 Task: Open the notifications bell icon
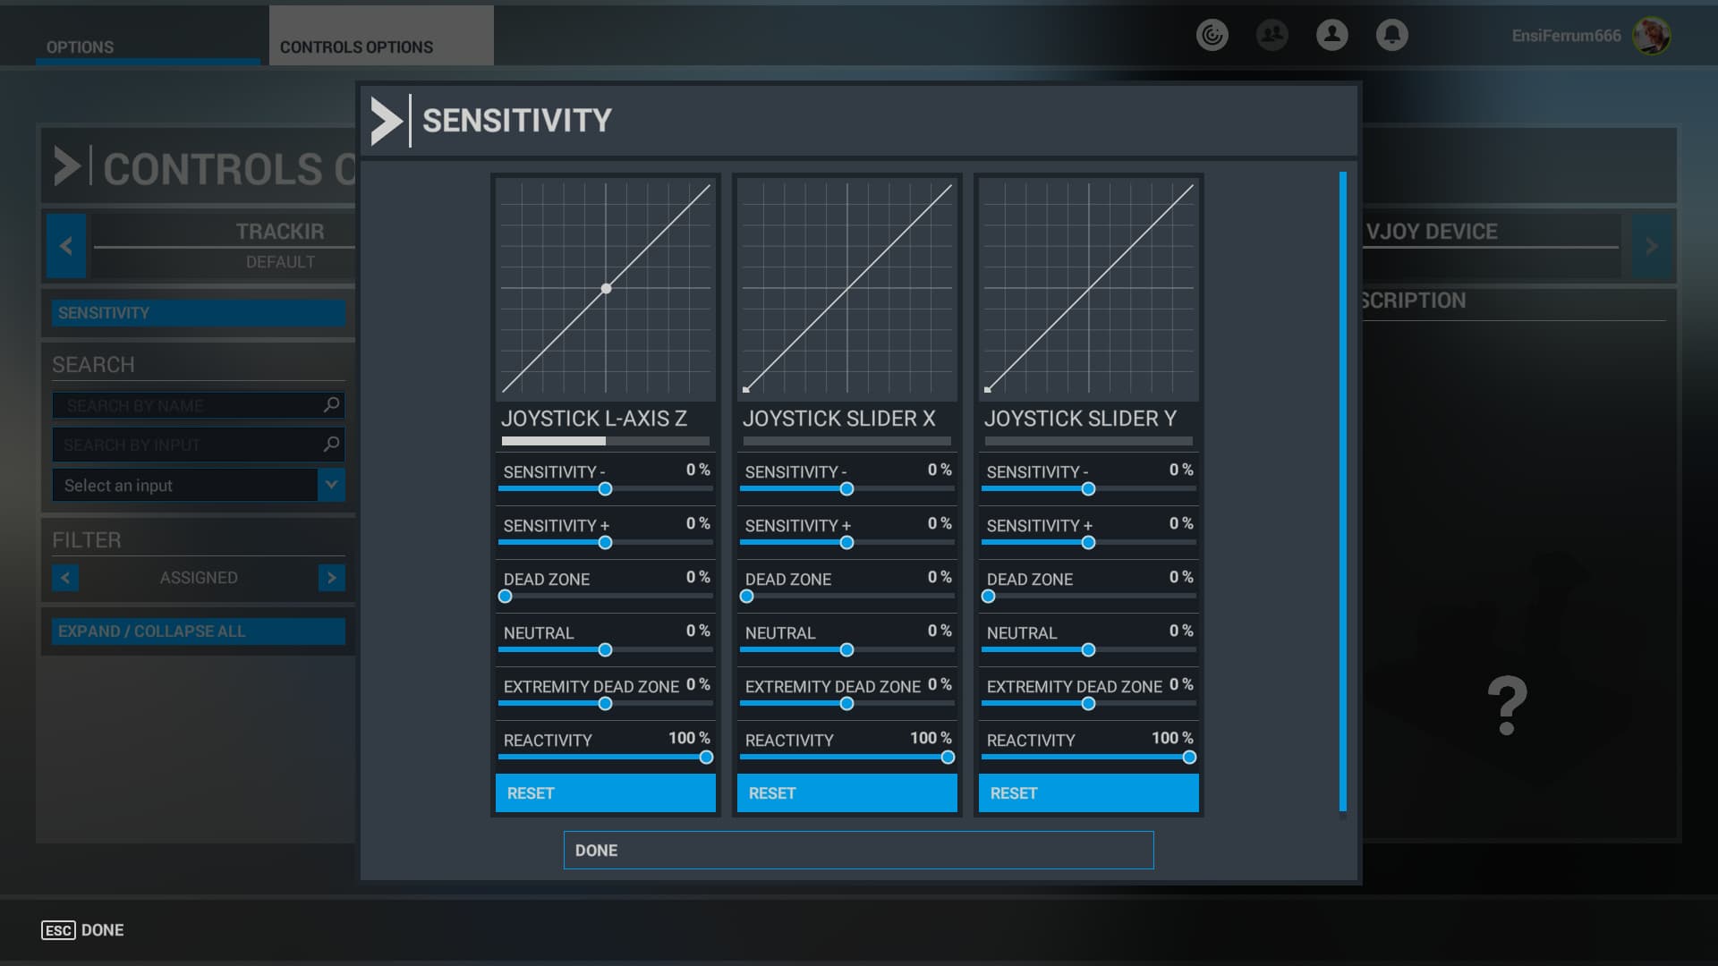click(x=1391, y=35)
